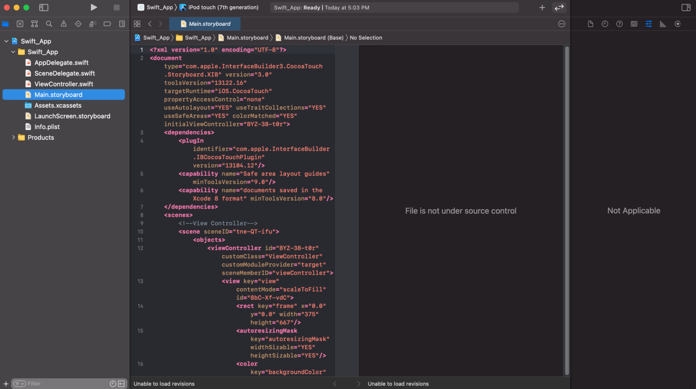Toggle the right inspector panel
Image resolution: width=696 pixels, height=389 pixels.
686,7
